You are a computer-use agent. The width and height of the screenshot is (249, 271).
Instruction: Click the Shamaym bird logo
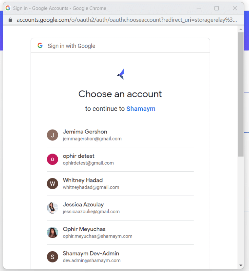pos(121,74)
